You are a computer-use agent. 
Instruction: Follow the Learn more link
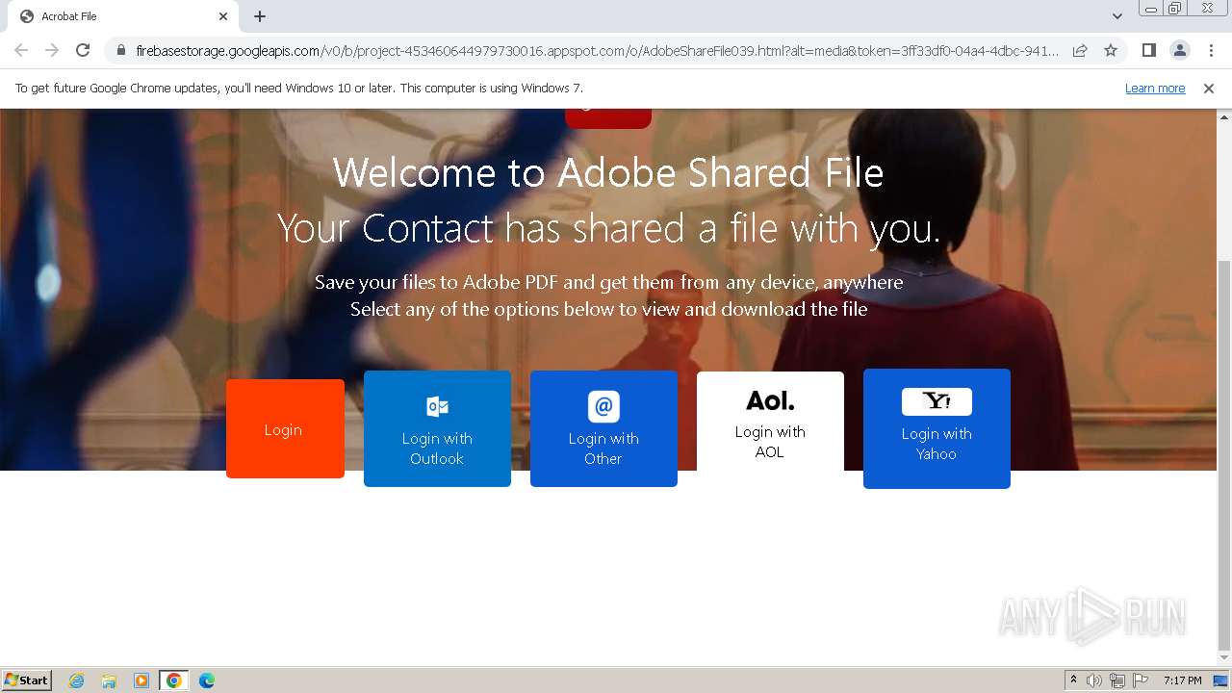click(1155, 89)
